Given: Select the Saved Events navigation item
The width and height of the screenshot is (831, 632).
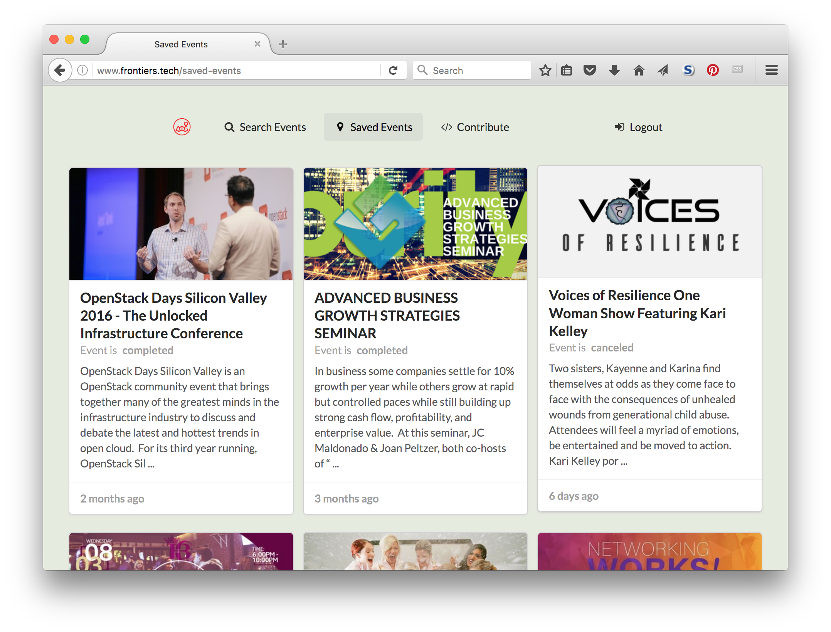Looking at the screenshot, I should pos(373,127).
